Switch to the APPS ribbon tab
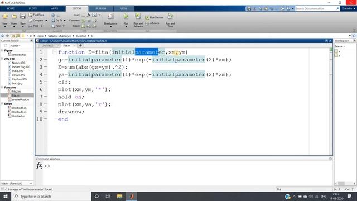The image size is (357, 201). (x=55, y=9)
